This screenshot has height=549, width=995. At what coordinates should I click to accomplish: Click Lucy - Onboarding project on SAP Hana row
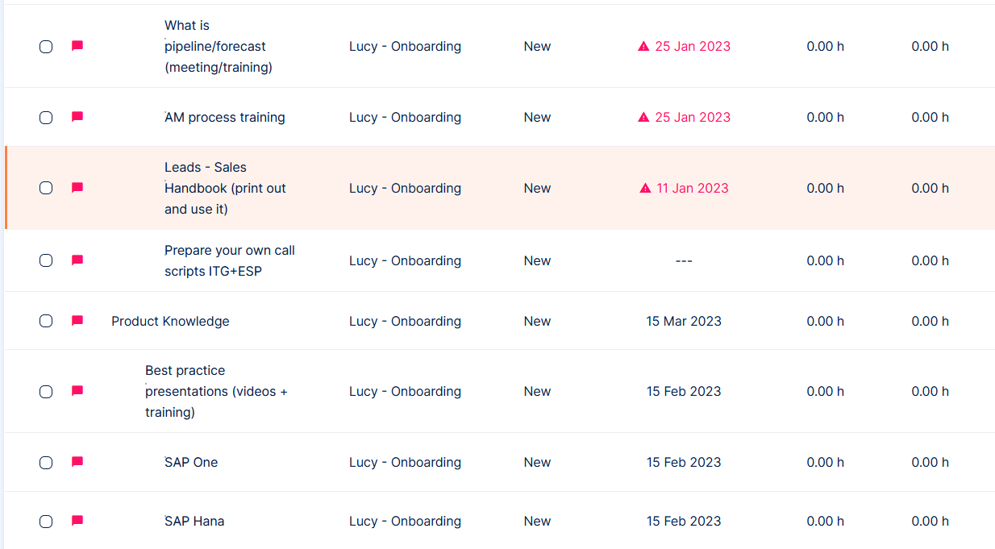coord(405,521)
